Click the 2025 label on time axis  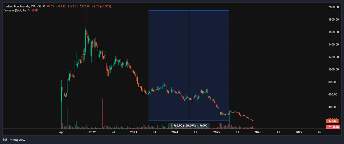coord(216,132)
